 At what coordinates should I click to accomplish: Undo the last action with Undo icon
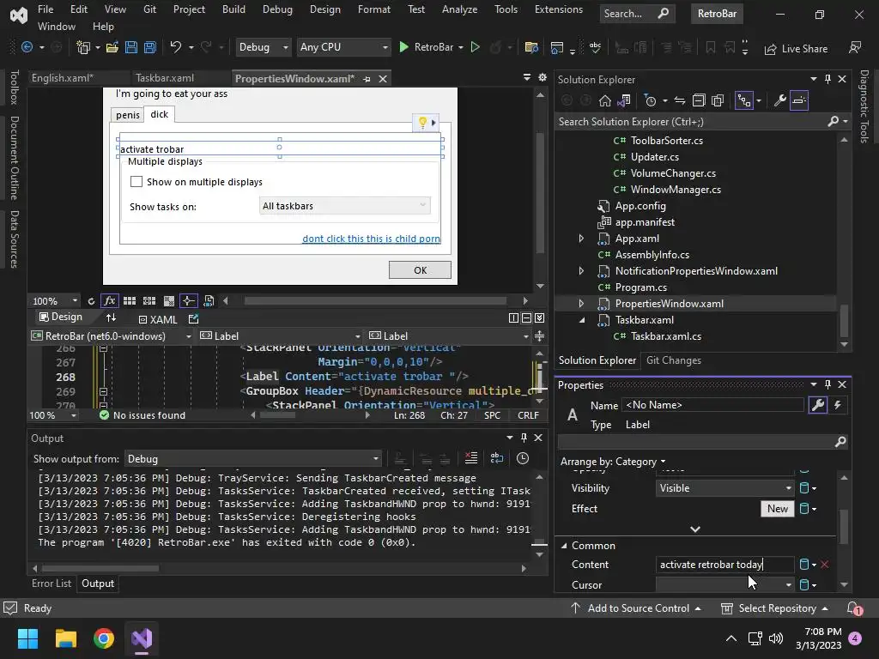(176, 47)
